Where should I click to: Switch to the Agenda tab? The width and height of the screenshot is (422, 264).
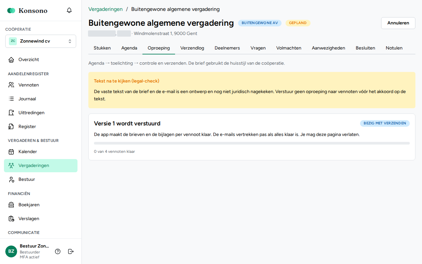coord(129,48)
